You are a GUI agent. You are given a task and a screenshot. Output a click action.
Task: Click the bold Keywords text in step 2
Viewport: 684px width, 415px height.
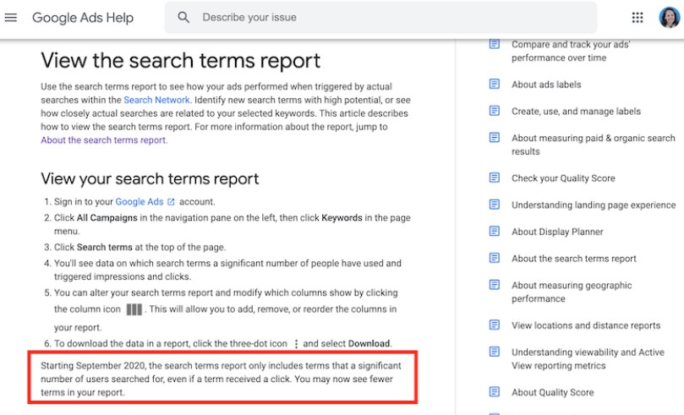click(342, 218)
